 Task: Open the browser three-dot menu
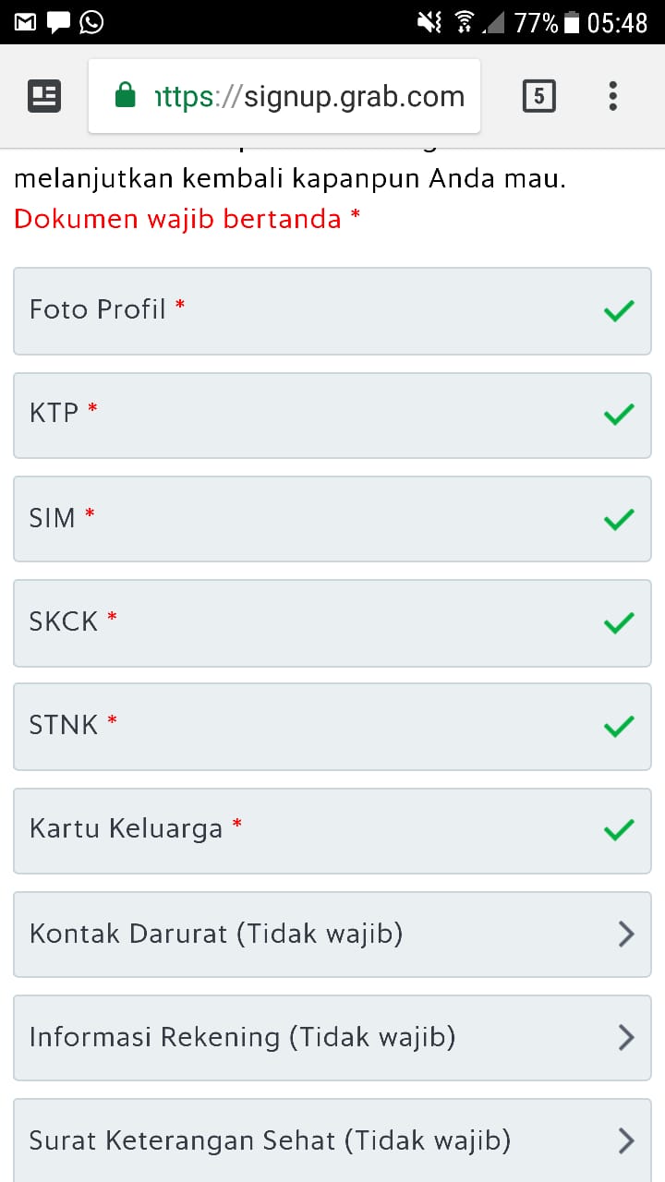[612, 96]
